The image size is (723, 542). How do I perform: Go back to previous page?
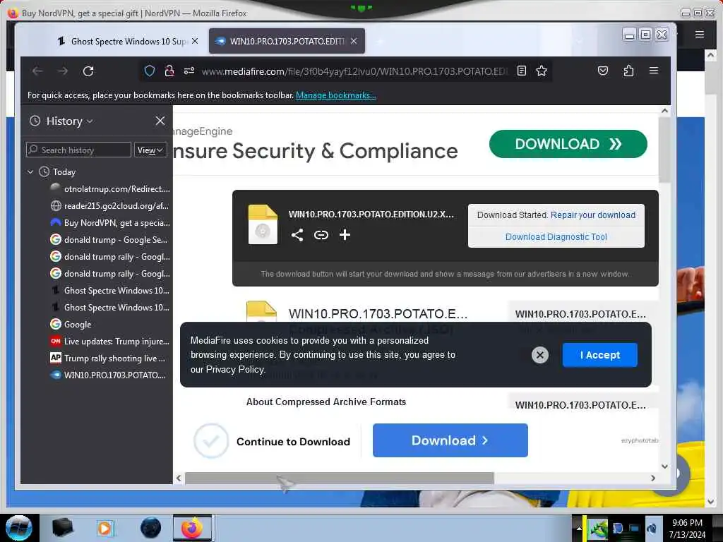pos(37,71)
